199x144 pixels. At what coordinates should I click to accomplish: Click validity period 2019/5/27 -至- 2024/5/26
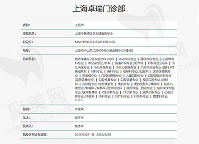click(x=93, y=134)
